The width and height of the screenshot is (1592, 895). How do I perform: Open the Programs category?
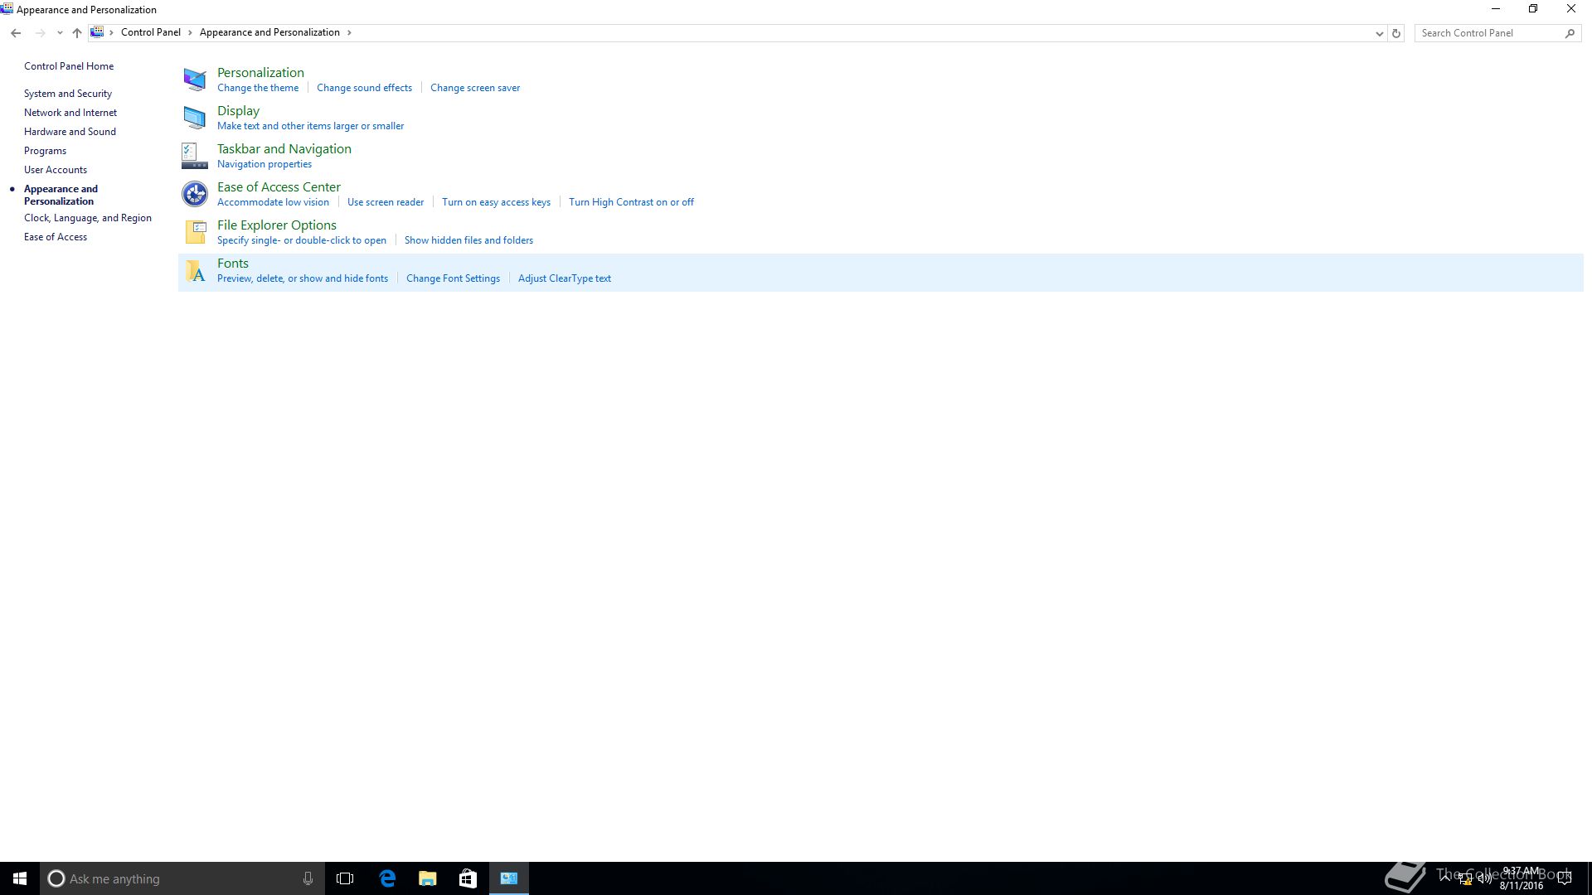pos(45,151)
